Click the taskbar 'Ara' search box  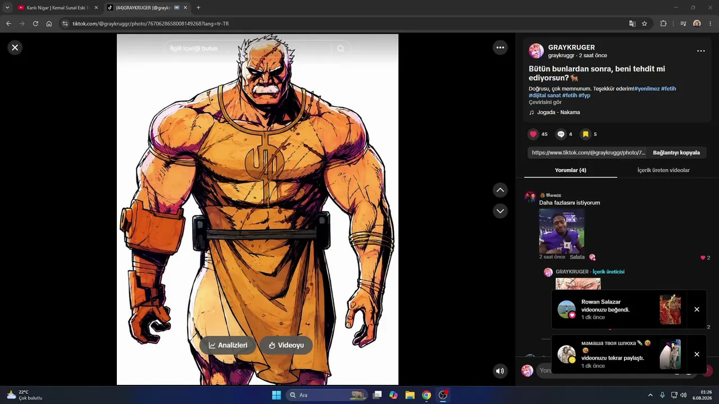point(327,395)
